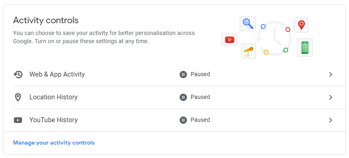This screenshot has width=349, height=158.
Task: Open the YouTube History row label
Action: point(53,120)
